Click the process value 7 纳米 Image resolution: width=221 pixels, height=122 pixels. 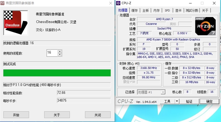[144, 33]
